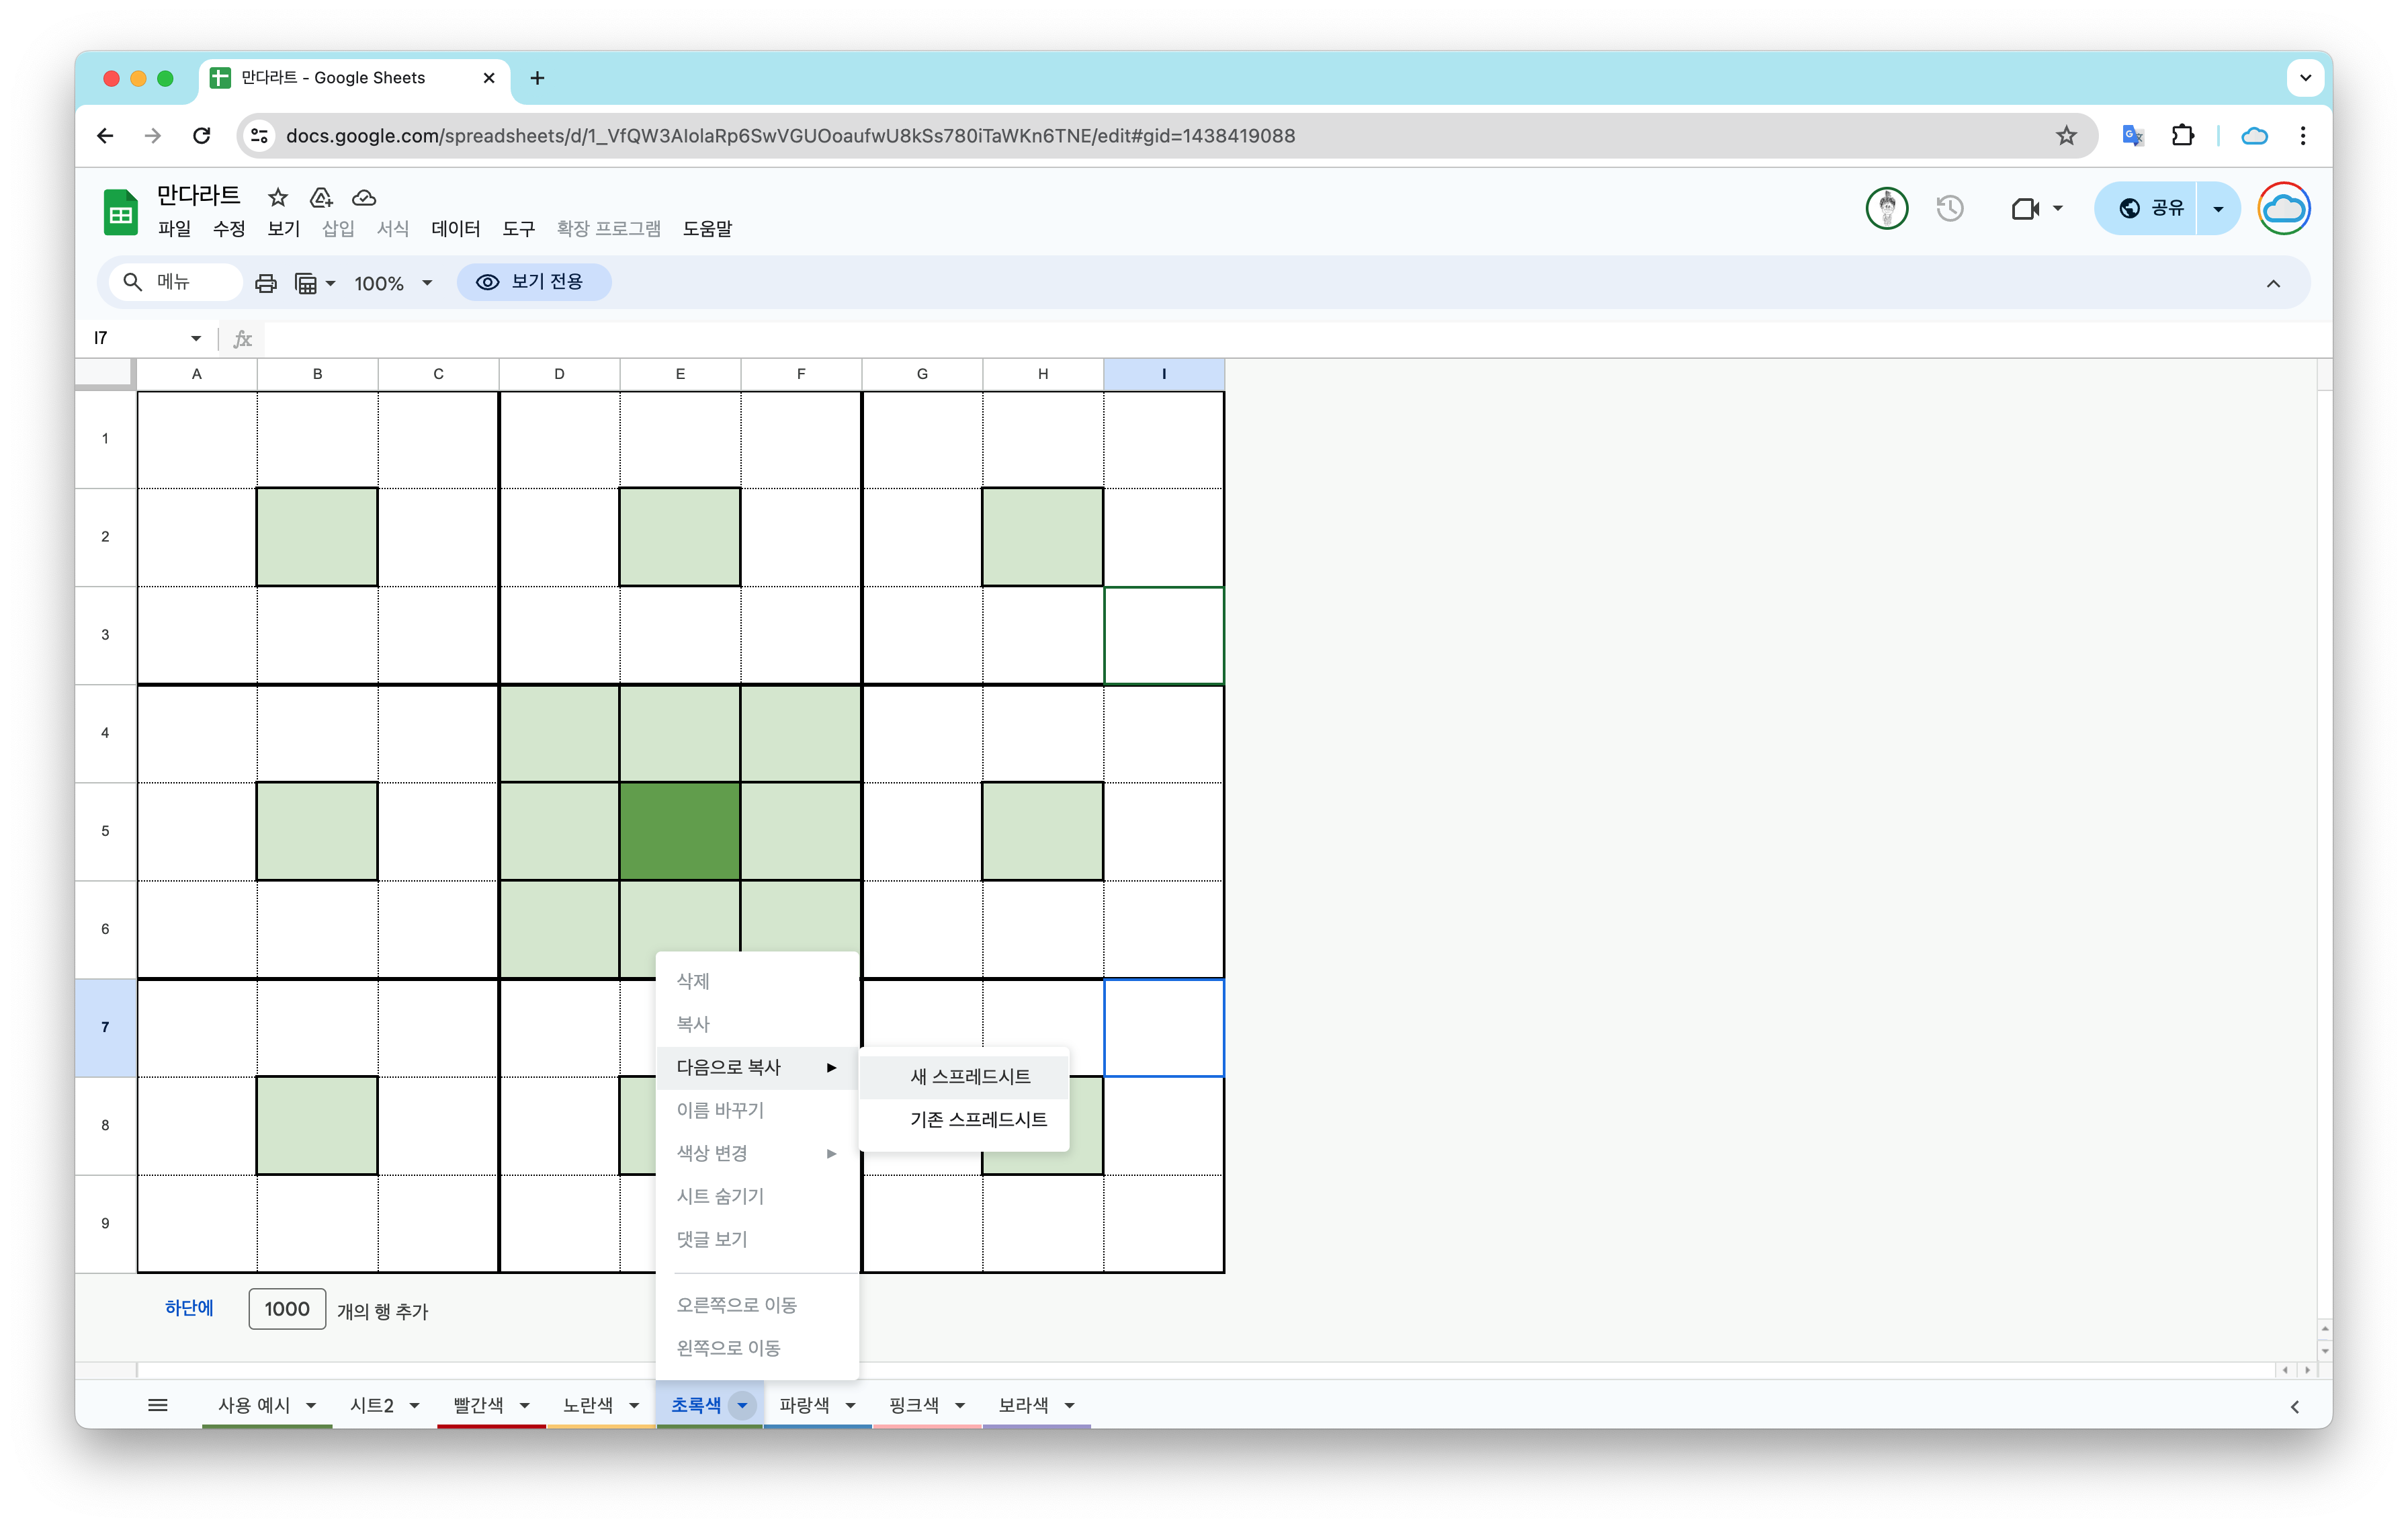Select the dark green center cell E5

[680, 831]
